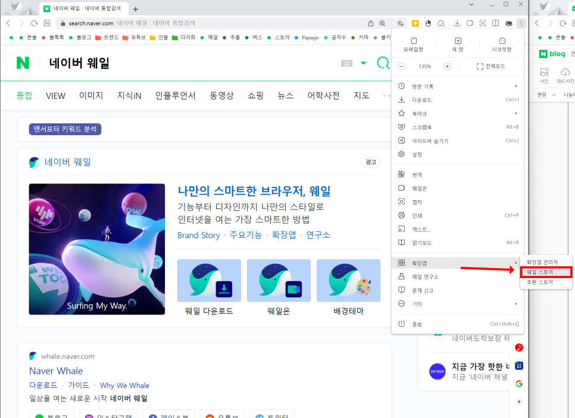Toggle the sidebar panel icon in toolbar

(495, 23)
